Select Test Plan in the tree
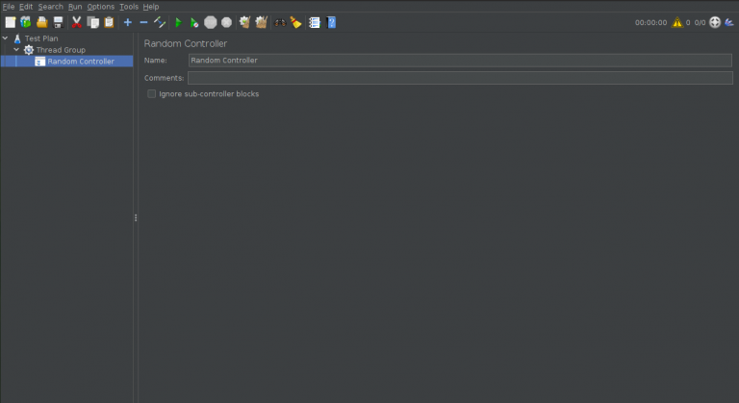 [41, 38]
